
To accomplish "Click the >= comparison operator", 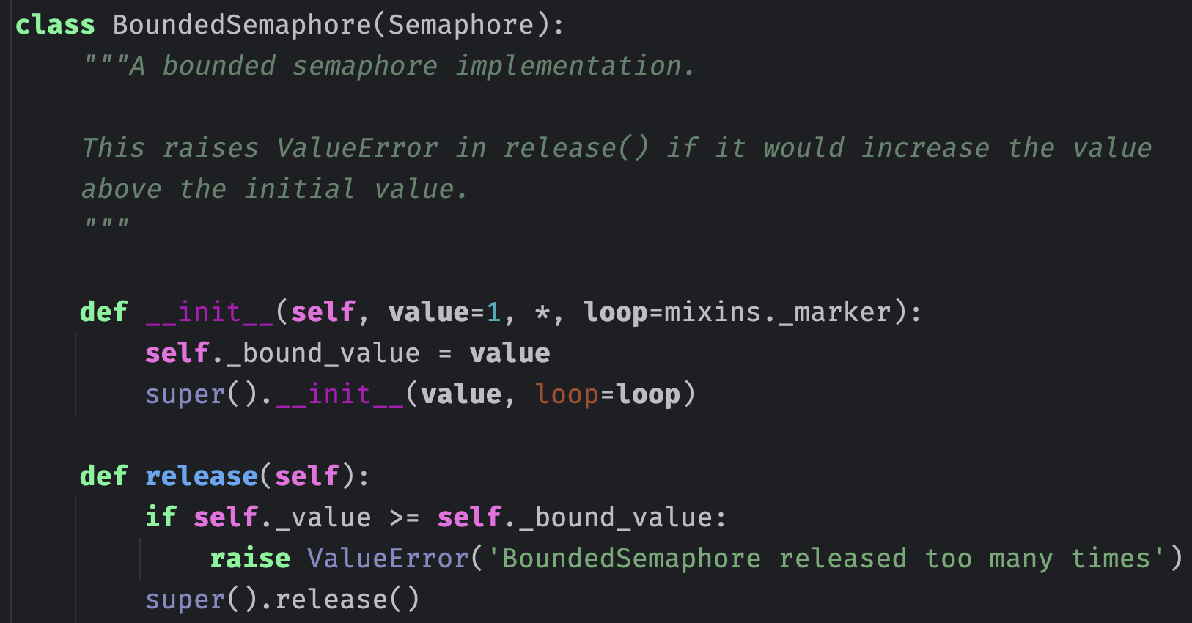I will tap(404, 517).
